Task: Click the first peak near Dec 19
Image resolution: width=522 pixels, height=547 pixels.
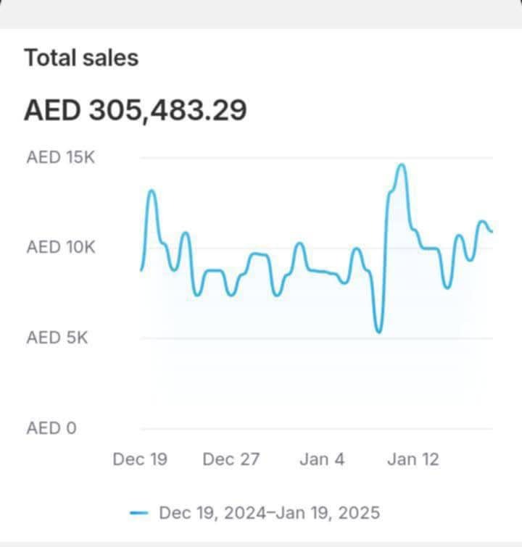Action: click(x=152, y=191)
